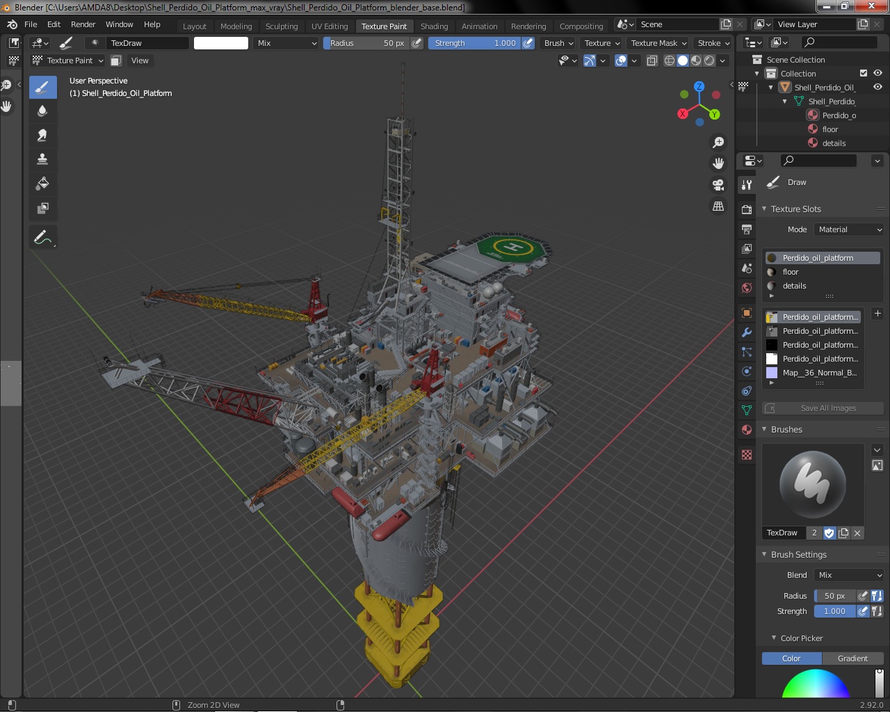Switch to the Shading workspace tab
The image size is (890, 712).
(x=434, y=26)
